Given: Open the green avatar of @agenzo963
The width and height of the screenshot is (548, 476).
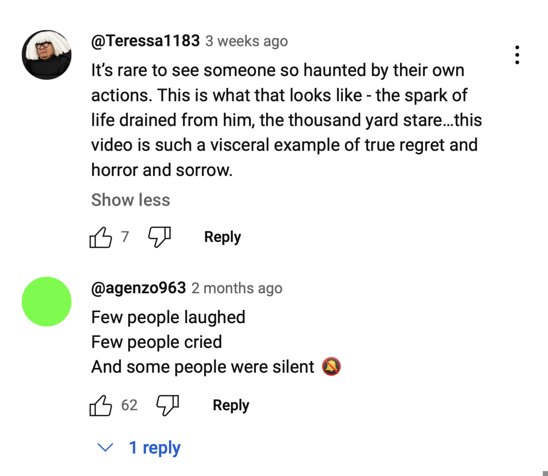Looking at the screenshot, I should tap(47, 302).
